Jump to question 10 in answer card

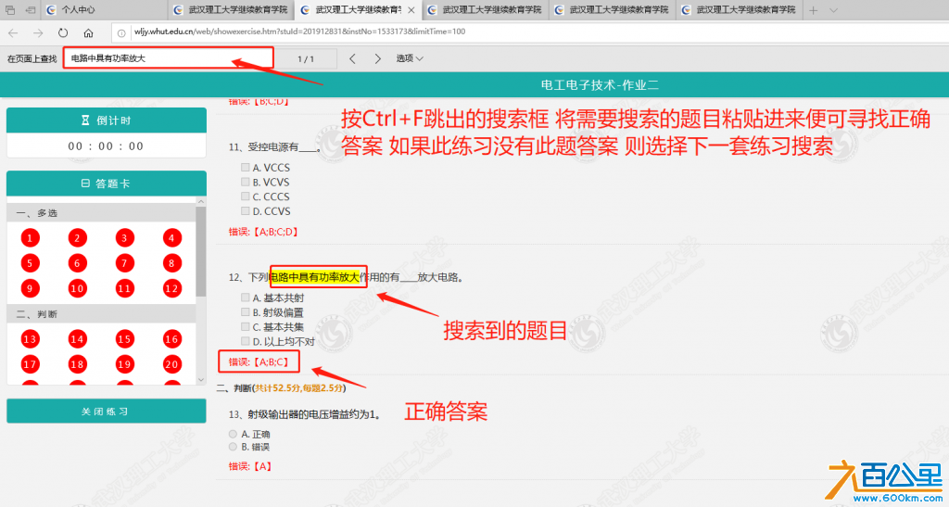[77, 288]
